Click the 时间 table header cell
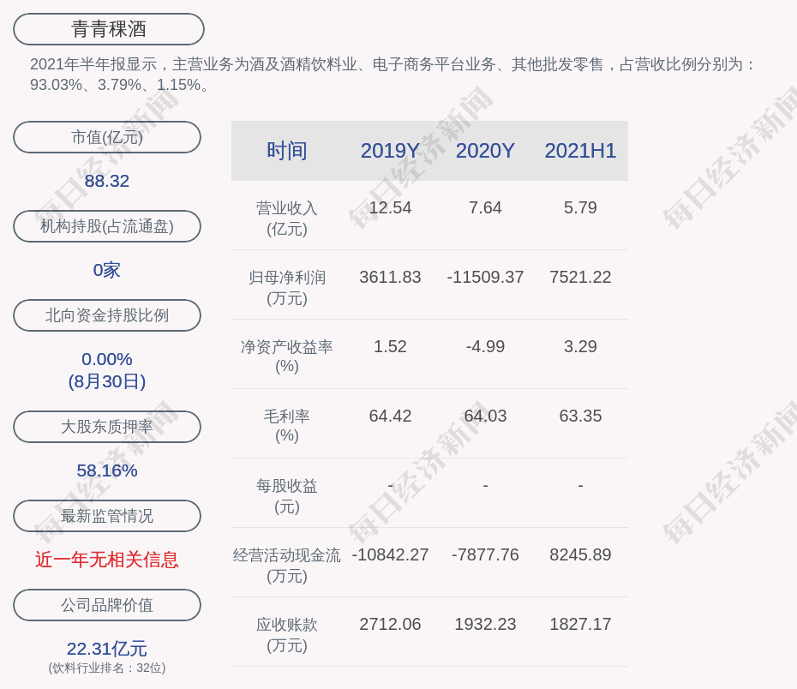The image size is (797, 689). pyautogui.click(x=287, y=151)
